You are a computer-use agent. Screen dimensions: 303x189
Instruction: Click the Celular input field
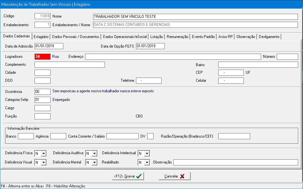coord(231,80)
